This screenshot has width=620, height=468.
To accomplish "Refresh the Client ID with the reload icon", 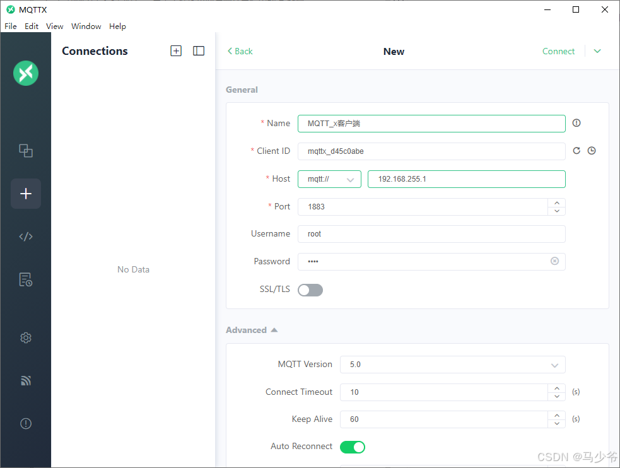I will click(576, 151).
